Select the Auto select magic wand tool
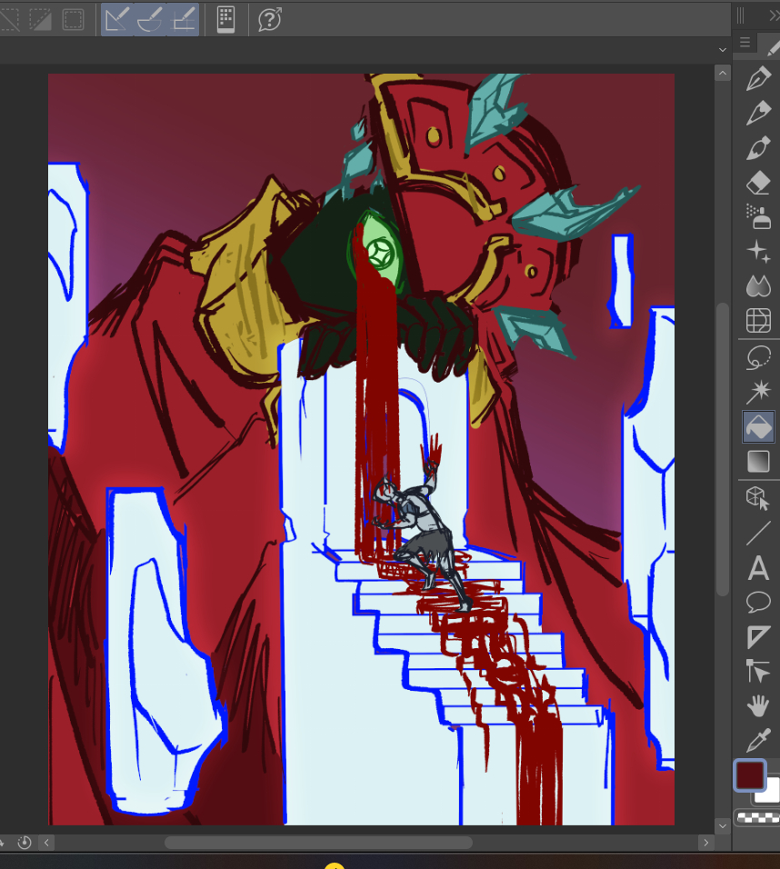The height and width of the screenshot is (869, 780). click(x=757, y=392)
